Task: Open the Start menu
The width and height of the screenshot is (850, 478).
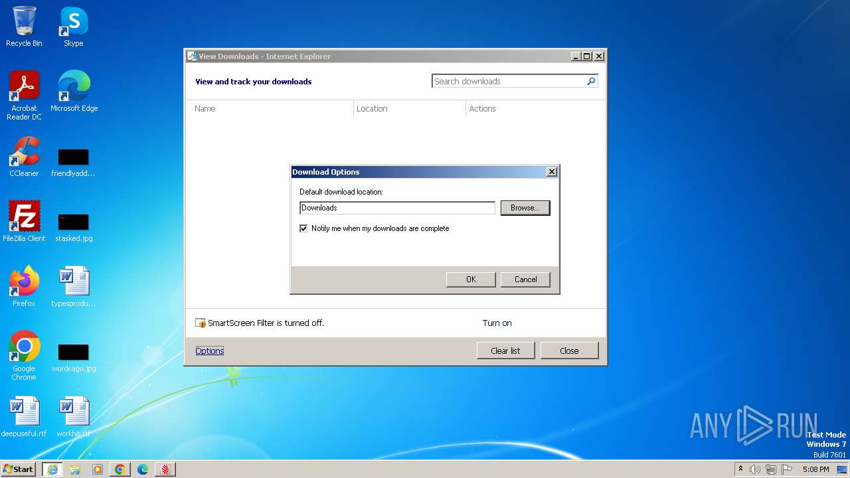Action: pyautogui.click(x=18, y=469)
